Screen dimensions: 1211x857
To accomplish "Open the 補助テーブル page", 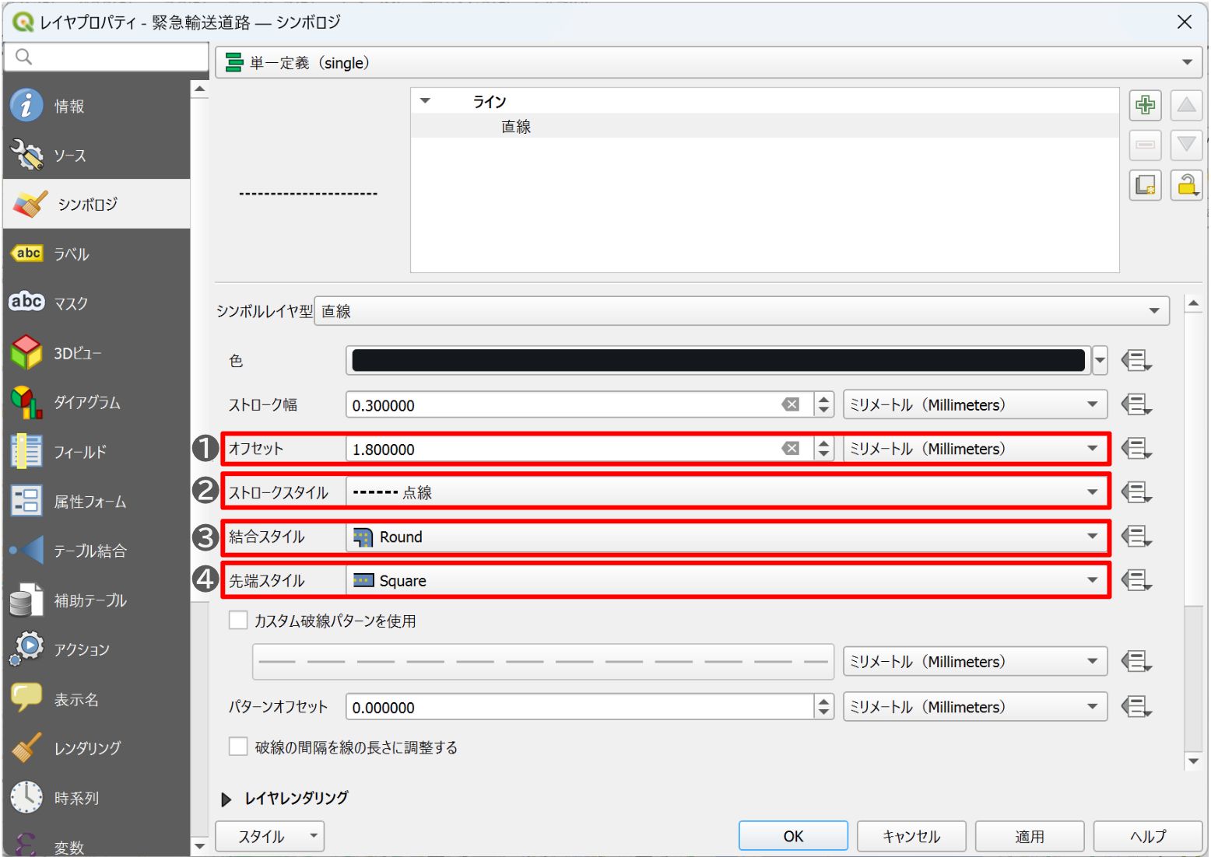I will click(97, 600).
